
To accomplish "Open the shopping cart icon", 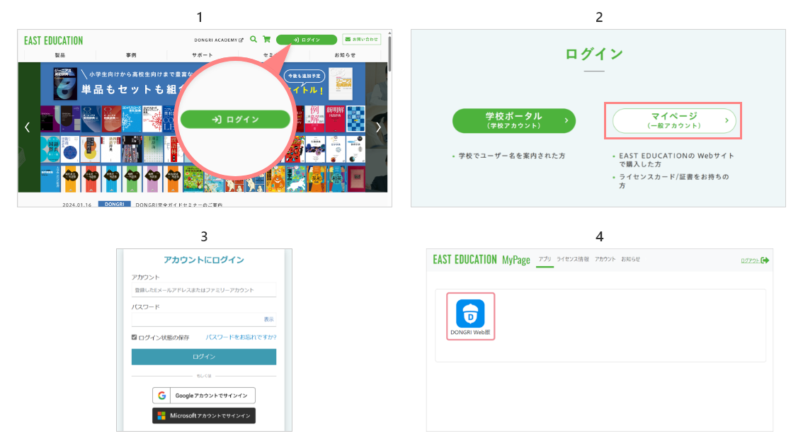I will (267, 40).
